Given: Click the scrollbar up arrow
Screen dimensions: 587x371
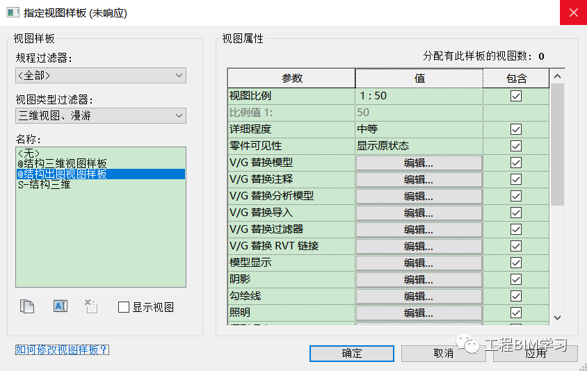Looking at the screenshot, I should (x=557, y=76).
